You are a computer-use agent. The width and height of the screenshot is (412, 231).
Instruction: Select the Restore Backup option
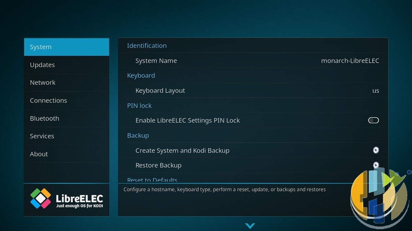pos(253,165)
